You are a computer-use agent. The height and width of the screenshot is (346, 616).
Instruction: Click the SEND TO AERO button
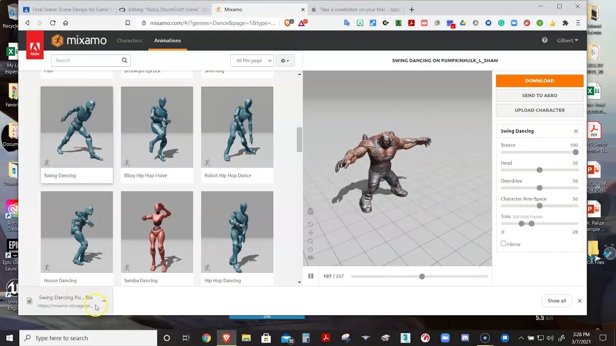539,96
